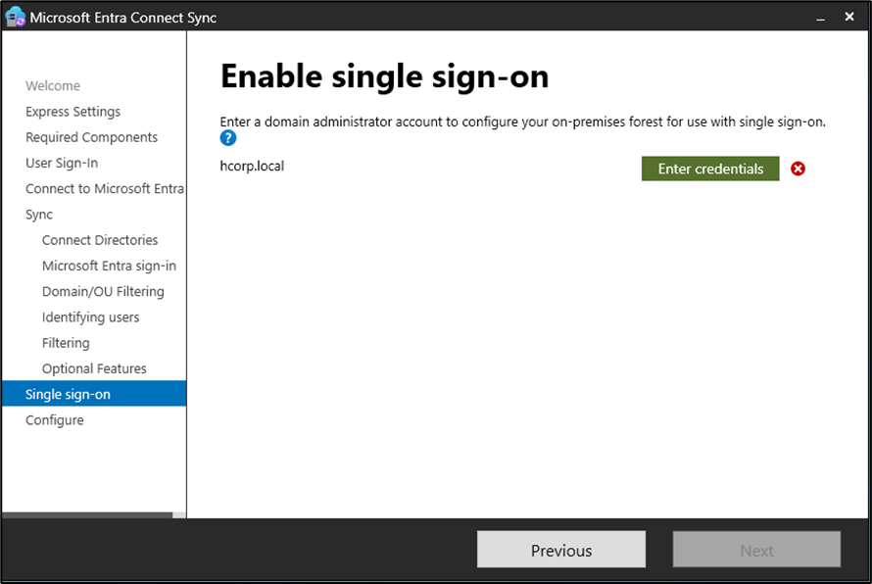Click the blue help question mark icon

[228, 138]
